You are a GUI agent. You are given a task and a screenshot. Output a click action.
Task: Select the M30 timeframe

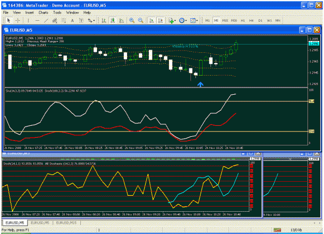[234, 20]
